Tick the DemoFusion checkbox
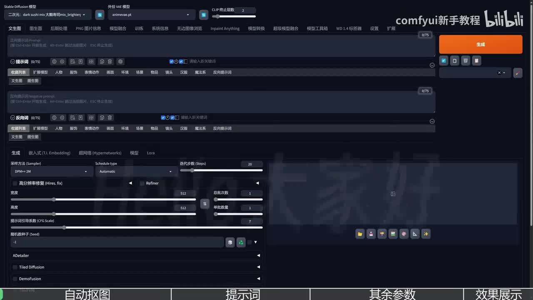The image size is (533, 300). [x=15, y=279]
